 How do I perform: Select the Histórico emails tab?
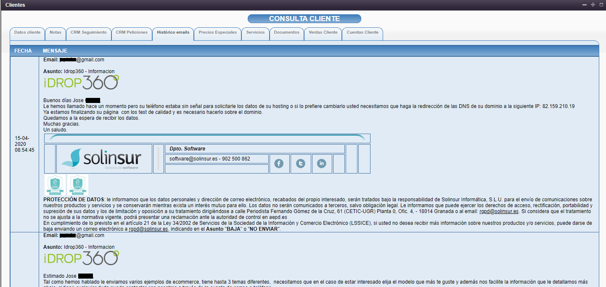coord(173,34)
